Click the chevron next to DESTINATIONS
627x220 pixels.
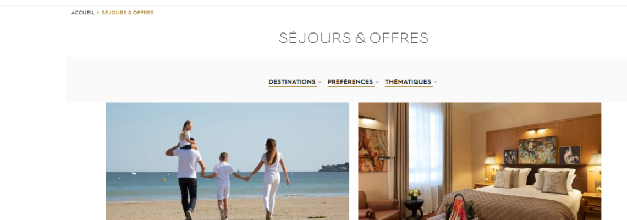(x=320, y=82)
